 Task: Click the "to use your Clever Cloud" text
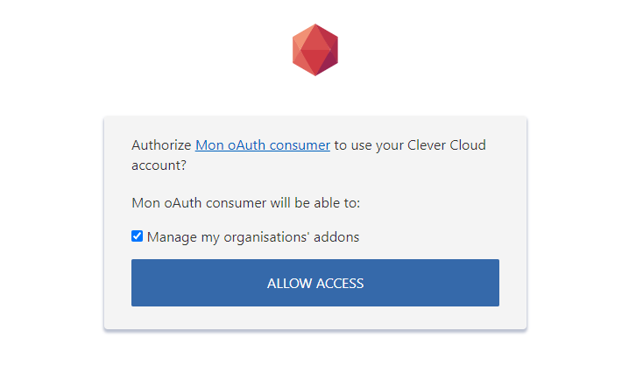tap(410, 145)
